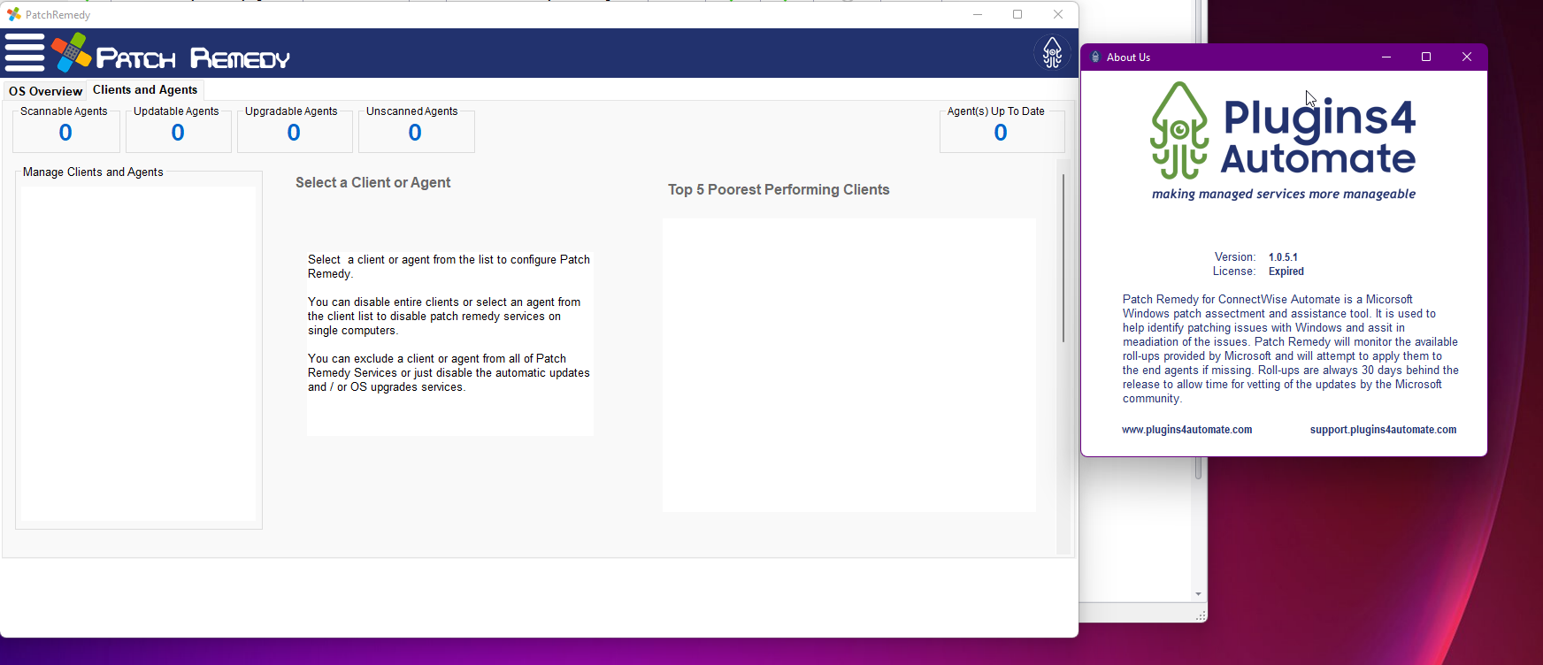Switch to the OS Overview tab

(45, 91)
